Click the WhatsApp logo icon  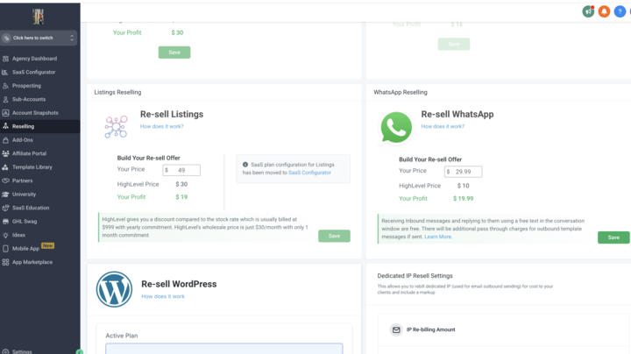pyautogui.click(x=396, y=127)
